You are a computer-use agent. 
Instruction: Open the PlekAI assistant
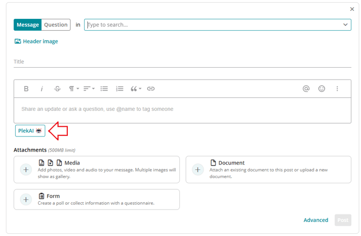pos(30,131)
